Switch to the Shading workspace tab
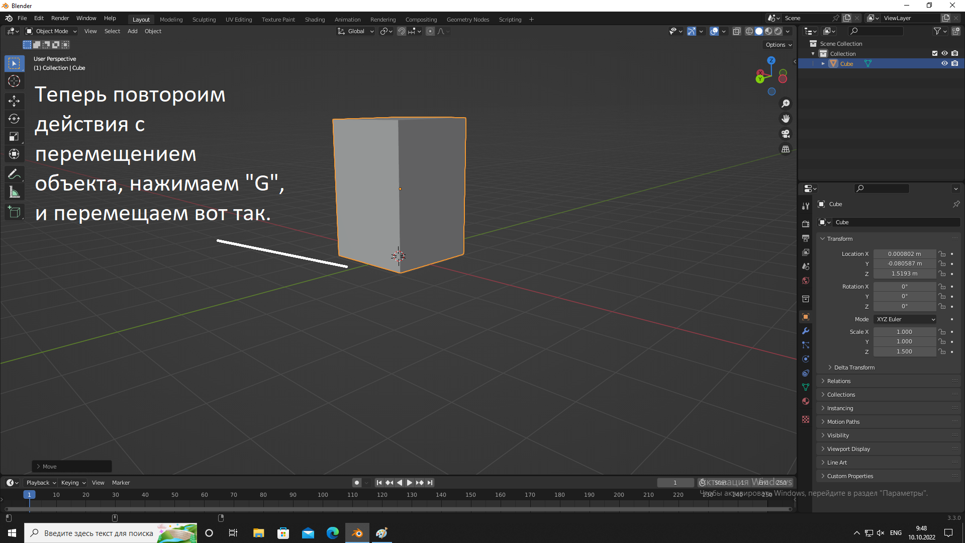 pos(315,20)
